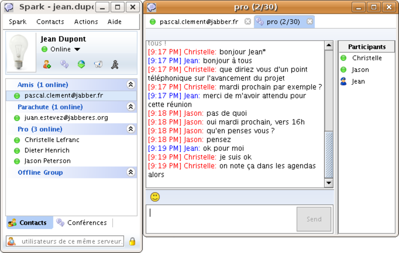This screenshot has width=399, height=253.
Task: Close the pro (2/30) chat tab
Action: (x=310, y=22)
